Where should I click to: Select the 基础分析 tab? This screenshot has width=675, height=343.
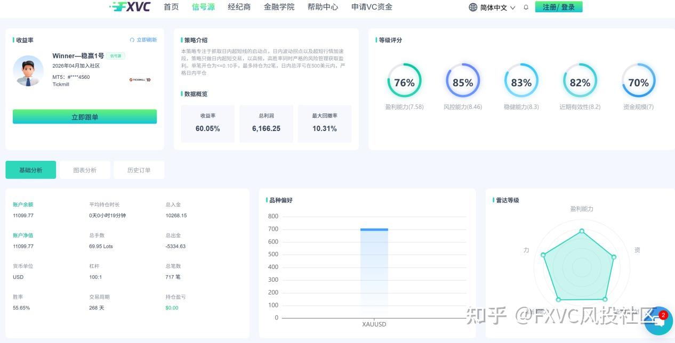point(30,169)
